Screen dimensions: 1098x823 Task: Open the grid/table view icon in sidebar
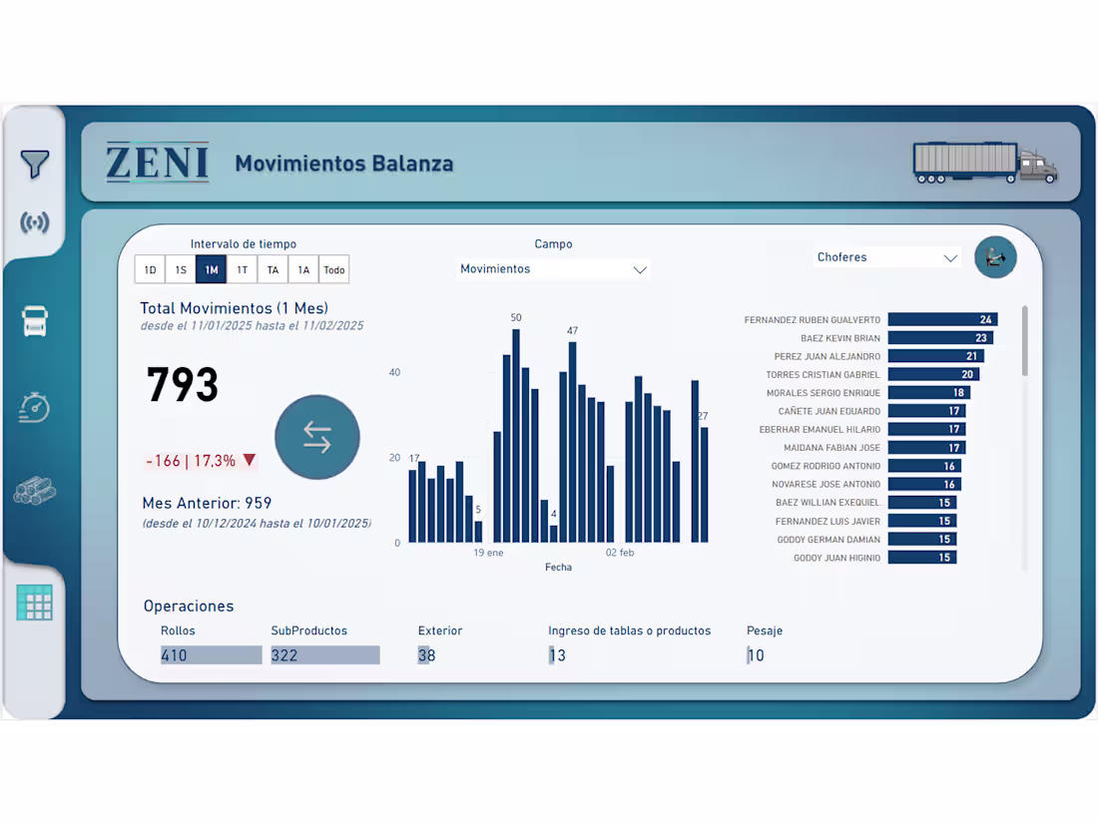coord(34,603)
